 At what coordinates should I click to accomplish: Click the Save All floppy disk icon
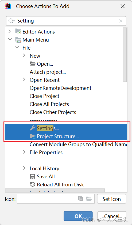pos(33,176)
